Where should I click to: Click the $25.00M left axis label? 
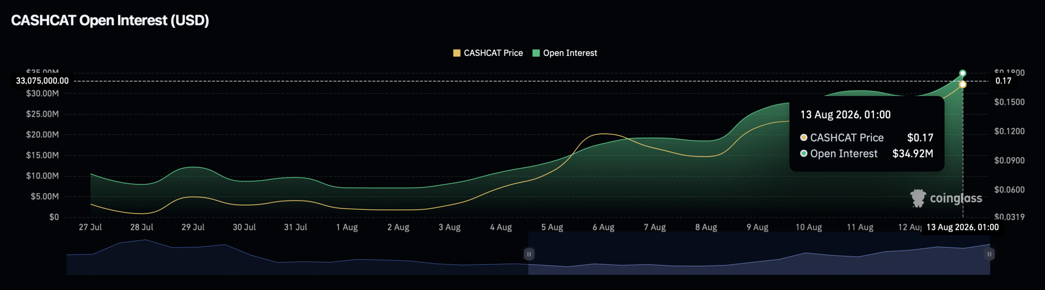coord(42,114)
